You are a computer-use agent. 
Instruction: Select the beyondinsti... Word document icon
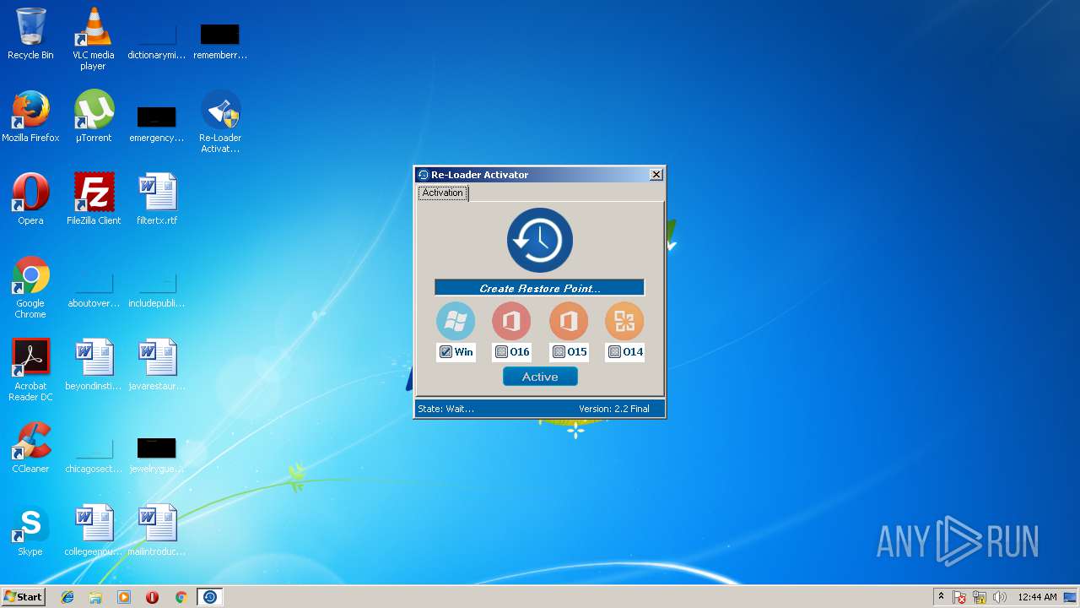pos(94,365)
